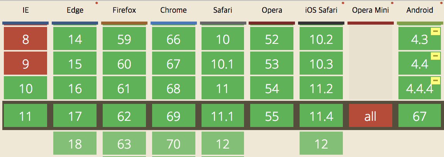Select the Opera browser column header
This screenshot has height=157, width=444.
point(272,10)
